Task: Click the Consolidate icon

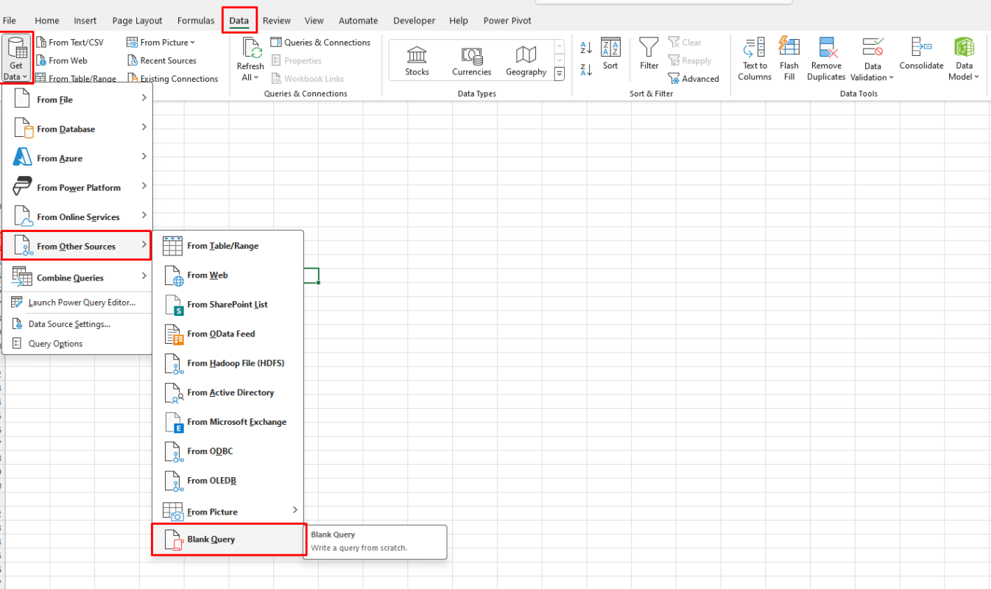Action: (921, 47)
